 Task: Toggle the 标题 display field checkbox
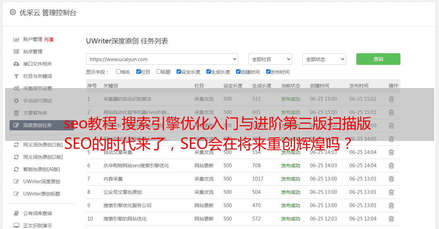[x=159, y=72]
